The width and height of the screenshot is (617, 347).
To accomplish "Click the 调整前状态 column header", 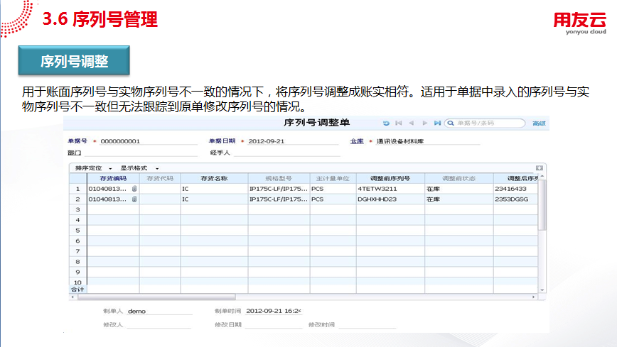I will click(x=458, y=178).
